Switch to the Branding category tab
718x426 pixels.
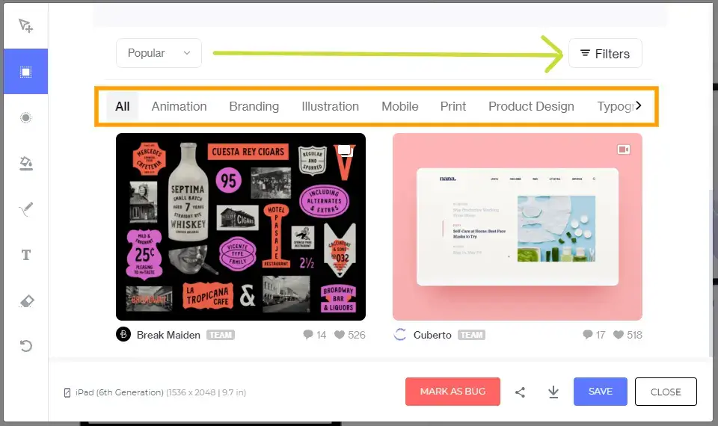[x=254, y=106]
